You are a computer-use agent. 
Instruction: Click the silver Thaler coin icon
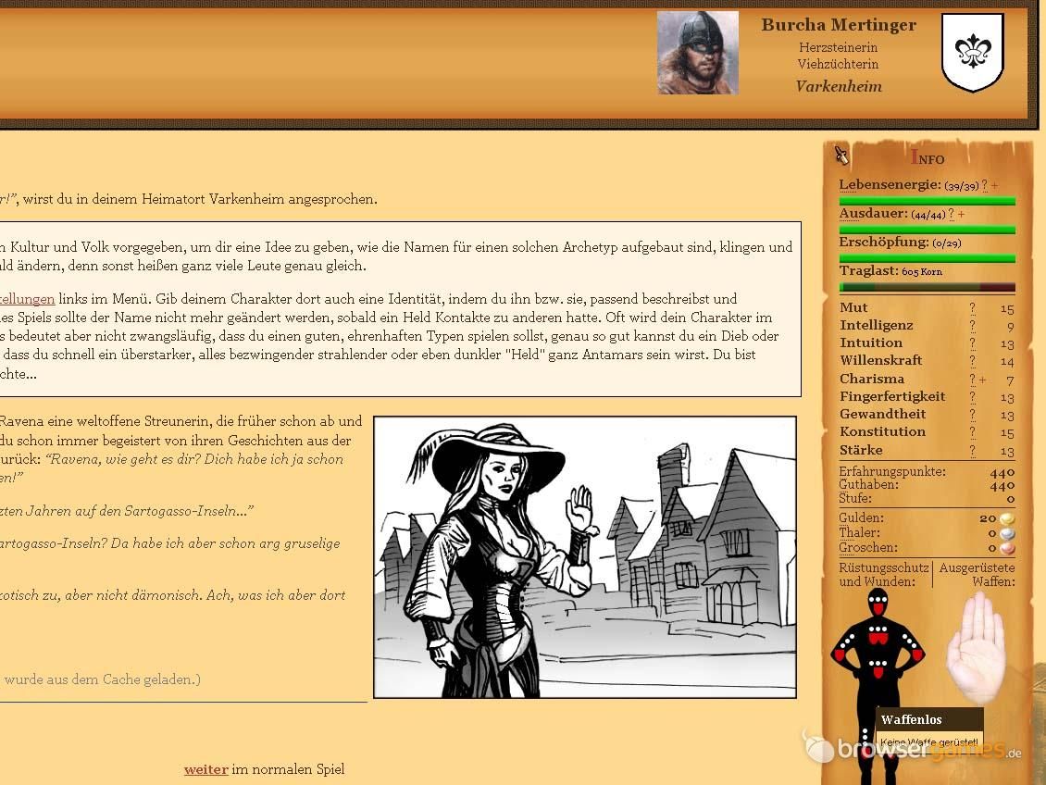[1007, 533]
